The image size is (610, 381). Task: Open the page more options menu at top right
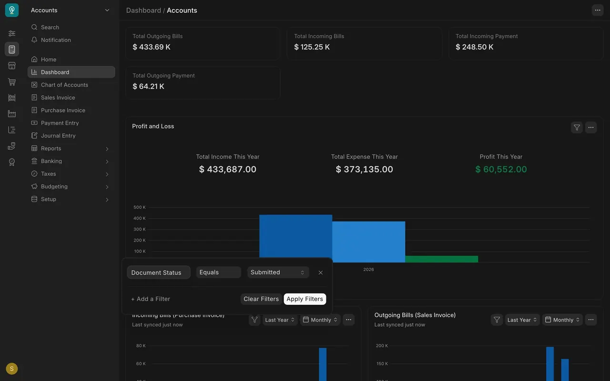coord(598,10)
